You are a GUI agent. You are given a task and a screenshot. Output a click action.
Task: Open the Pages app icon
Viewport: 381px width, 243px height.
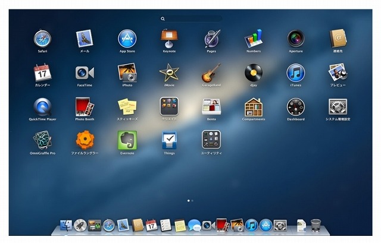[x=211, y=39]
